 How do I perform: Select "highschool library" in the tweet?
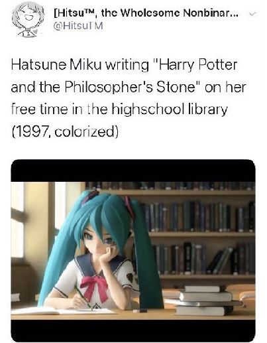[x=170, y=109]
